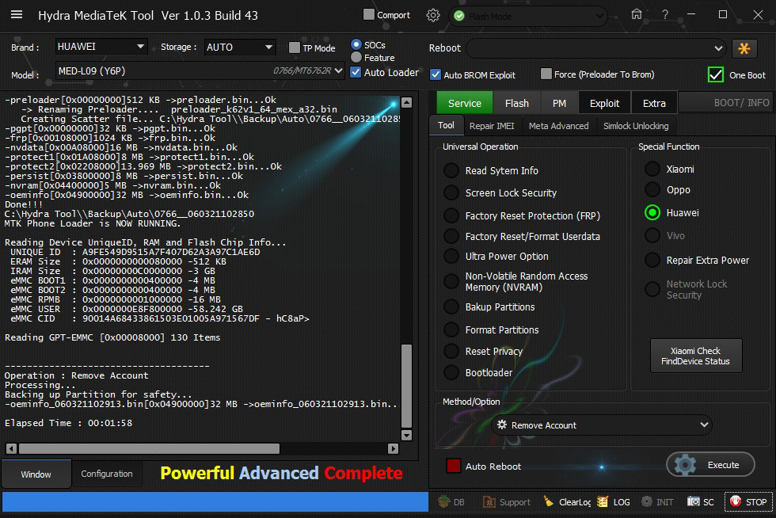This screenshot has height=518, width=776.
Task: Toggle Auto BROM Exploit checkbox
Action: [436, 74]
